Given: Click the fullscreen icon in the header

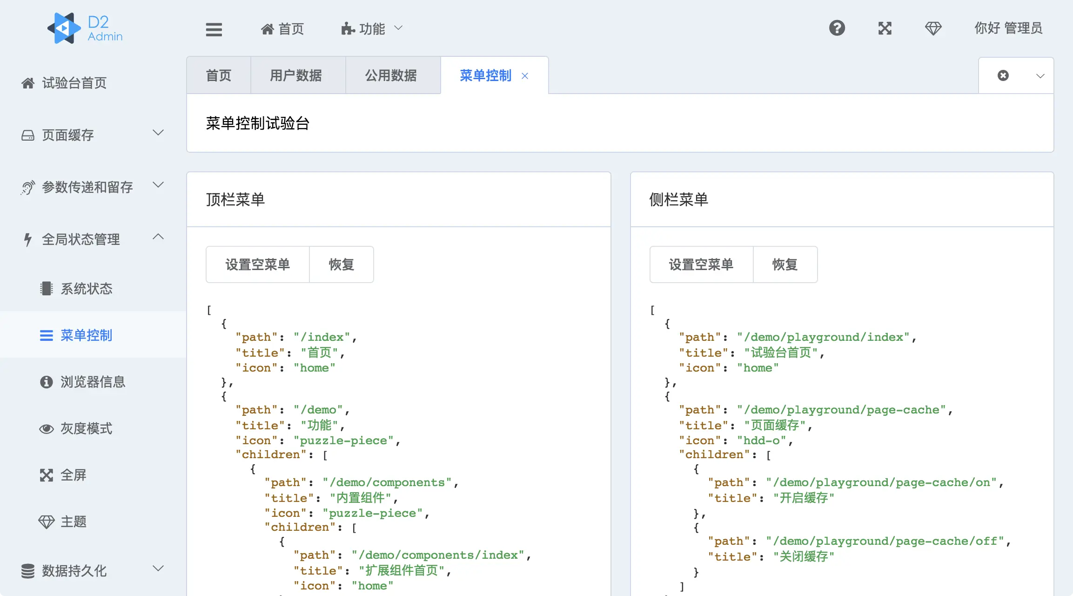Looking at the screenshot, I should (885, 28).
